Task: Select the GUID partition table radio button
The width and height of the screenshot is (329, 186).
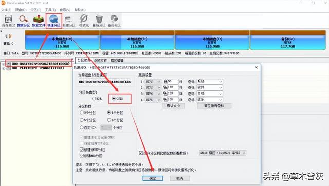Action: [118, 98]
